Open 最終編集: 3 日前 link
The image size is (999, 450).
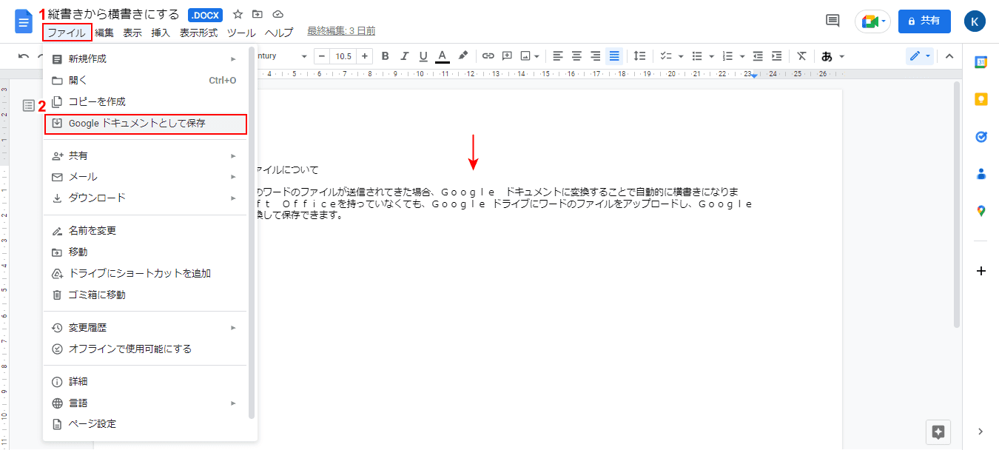[x=341, y=31]
